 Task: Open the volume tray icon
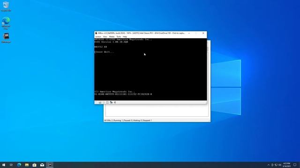[x=280, y=165]
